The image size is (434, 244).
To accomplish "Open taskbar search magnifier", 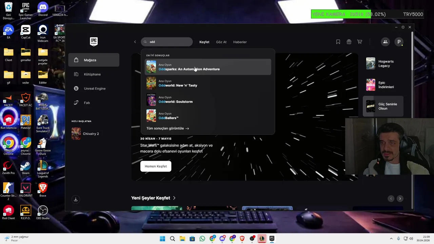I will click(x=172, y=239).
